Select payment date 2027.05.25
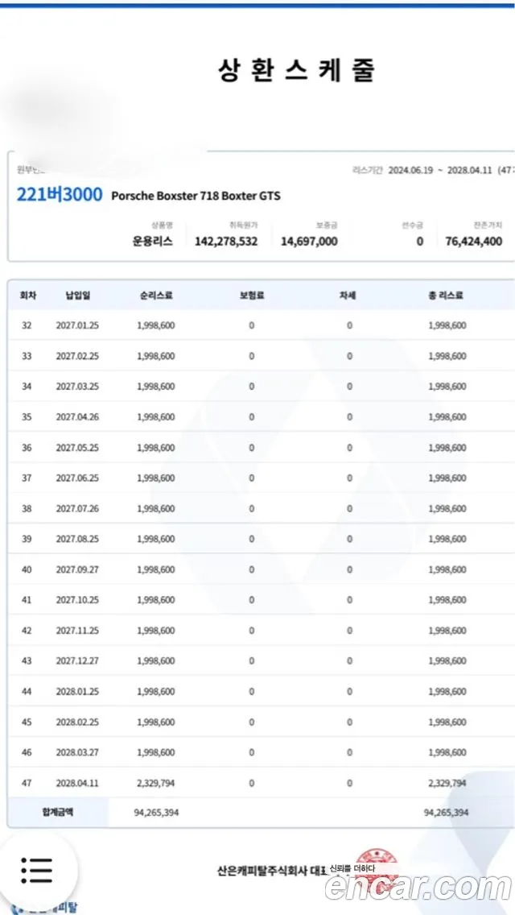This screenshot has height=915, width=515. (x=77, y=448)
